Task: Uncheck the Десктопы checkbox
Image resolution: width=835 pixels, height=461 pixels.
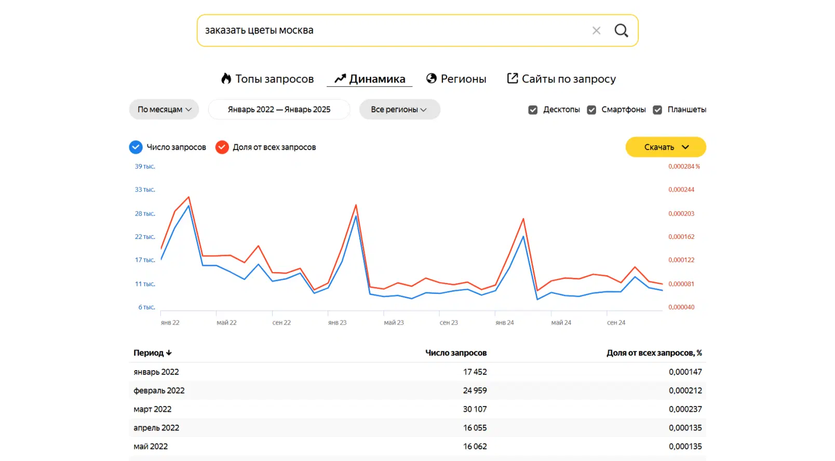Action: click(x=533, y=110)
